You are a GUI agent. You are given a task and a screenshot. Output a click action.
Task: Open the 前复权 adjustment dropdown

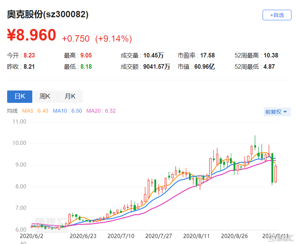click(277, 112)
